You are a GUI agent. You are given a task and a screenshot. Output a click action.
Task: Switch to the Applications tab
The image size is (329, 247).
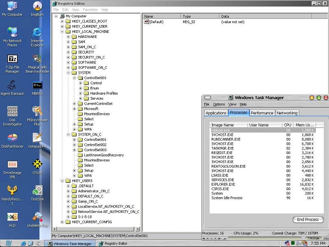[216, 113]
